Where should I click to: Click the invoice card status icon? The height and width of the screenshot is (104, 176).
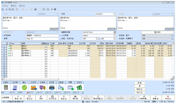tap(70, 88)
